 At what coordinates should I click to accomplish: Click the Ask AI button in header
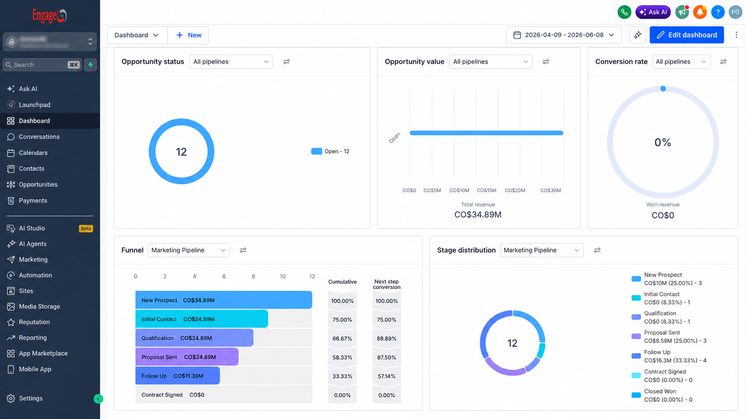click(653, 12)
